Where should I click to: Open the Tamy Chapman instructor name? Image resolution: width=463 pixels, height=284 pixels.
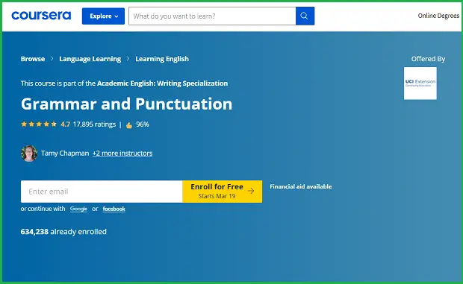pyautogui.click(x=65, y=154)
